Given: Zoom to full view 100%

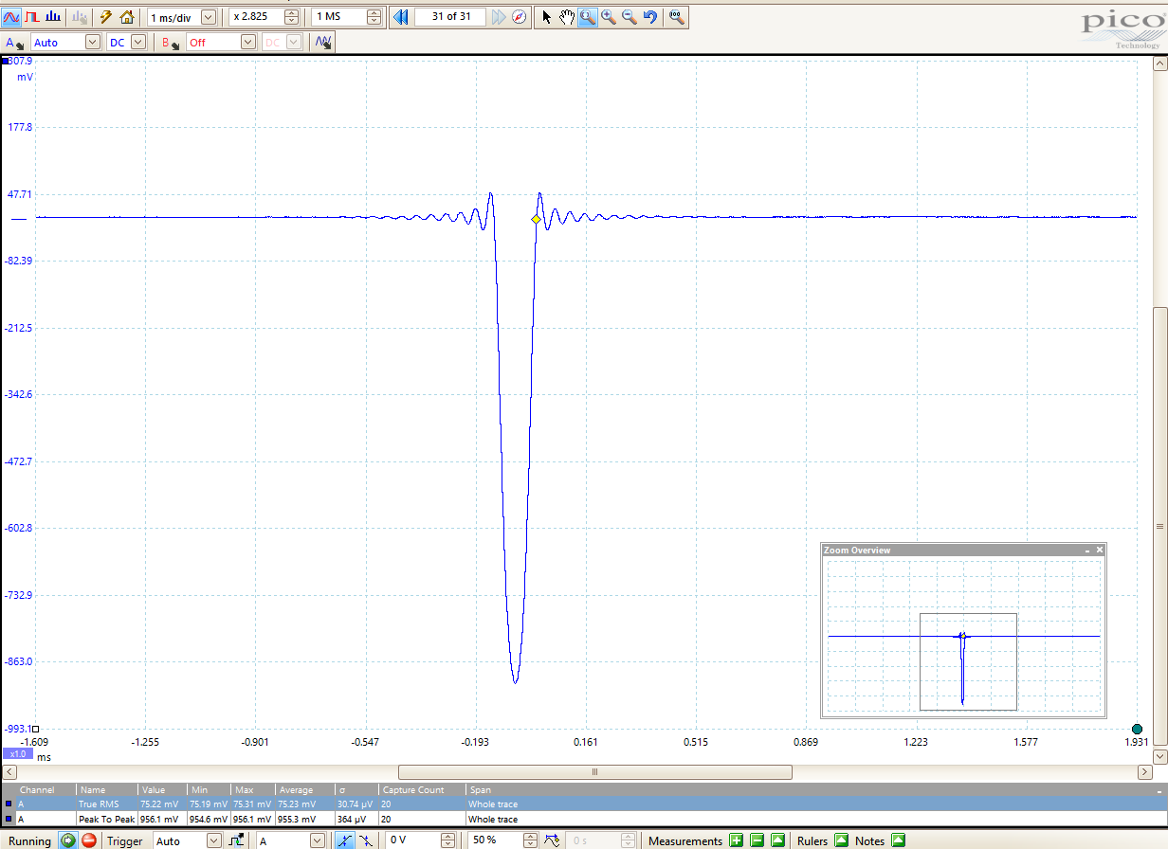Looking at the screenshot, I should (x=675, y=17).
